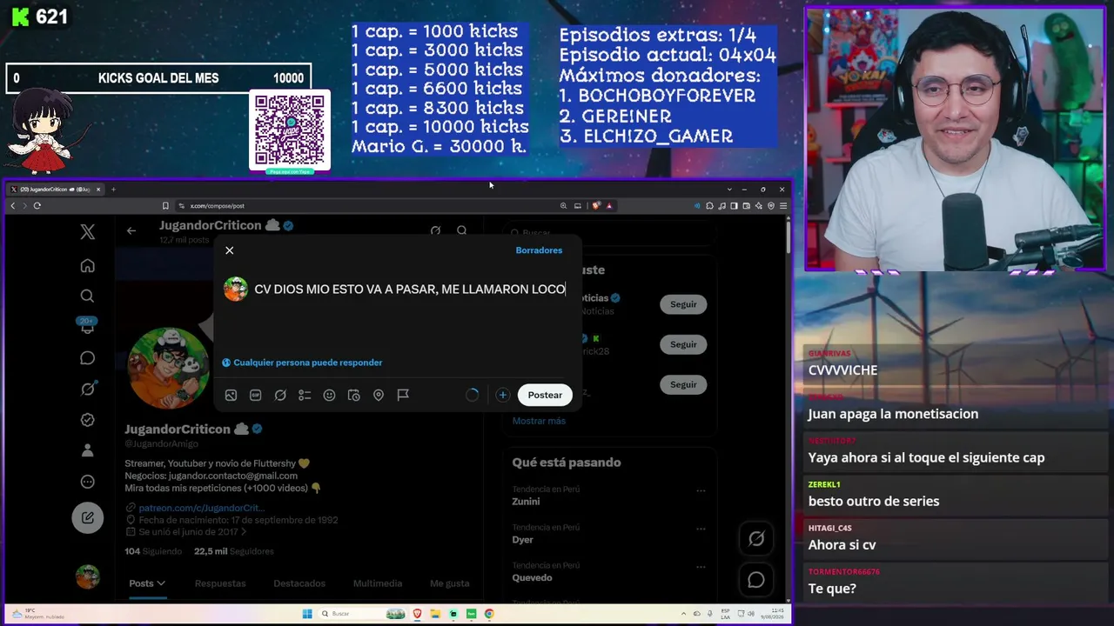Click the flag icon in composer toolbar

tap(403, 395)
